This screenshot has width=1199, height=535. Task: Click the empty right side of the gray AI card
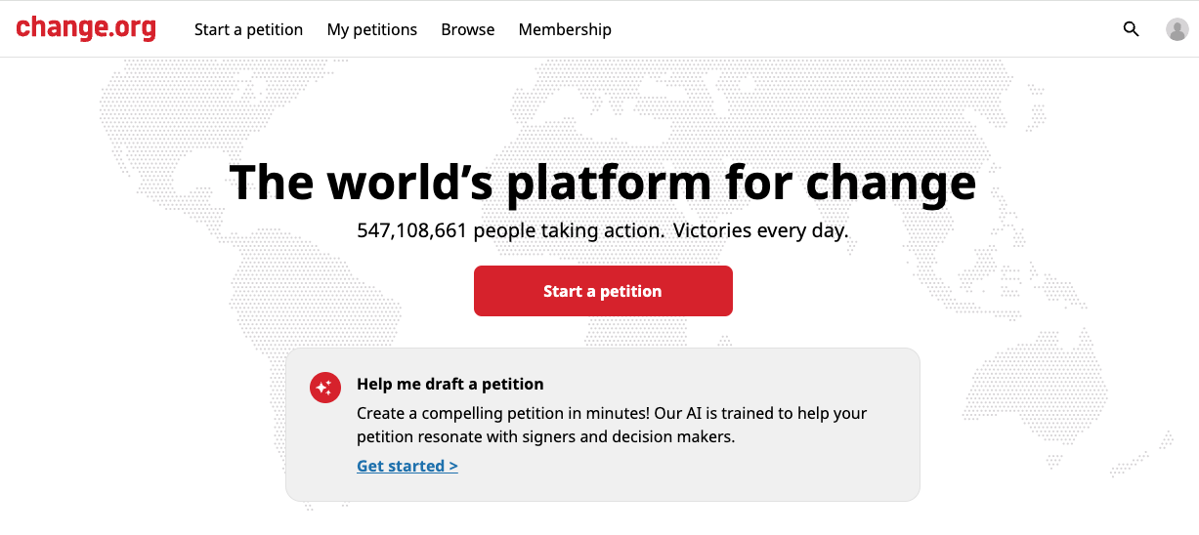[879, 459]
